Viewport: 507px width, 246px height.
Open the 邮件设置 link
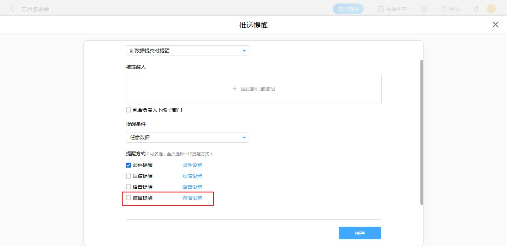[x=192, y=165]
